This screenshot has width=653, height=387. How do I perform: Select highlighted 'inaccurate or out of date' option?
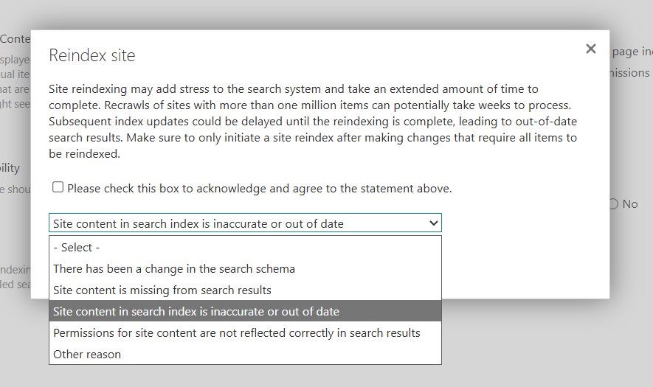(x=196, y=312)
